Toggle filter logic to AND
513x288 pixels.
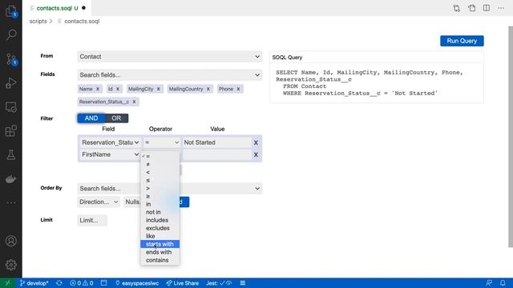pyautogui.click(x=91, y=118)
